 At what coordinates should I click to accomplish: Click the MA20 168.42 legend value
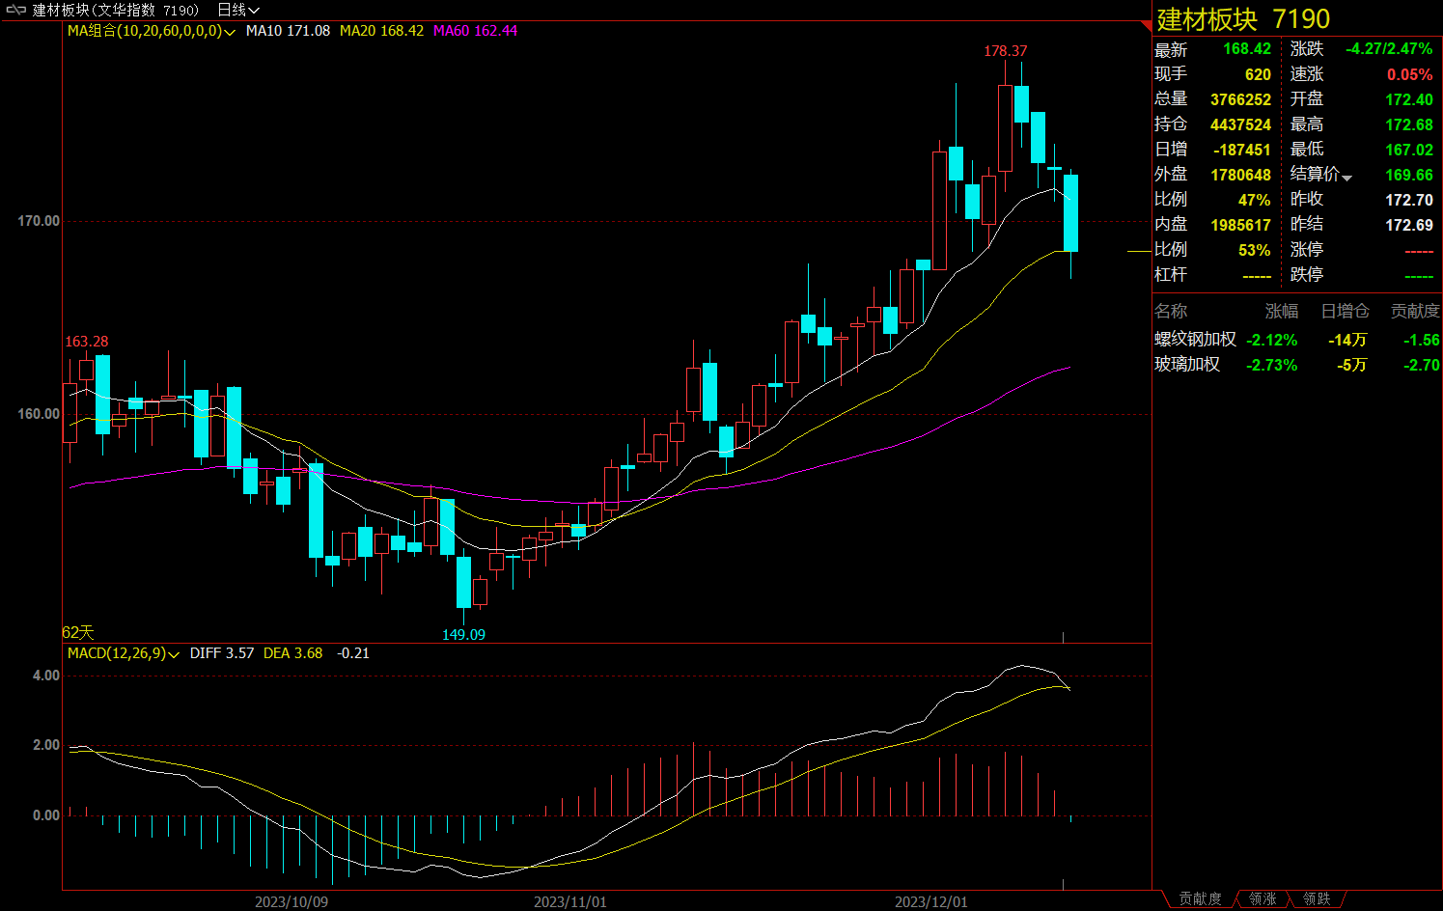[x=381, y=31]
